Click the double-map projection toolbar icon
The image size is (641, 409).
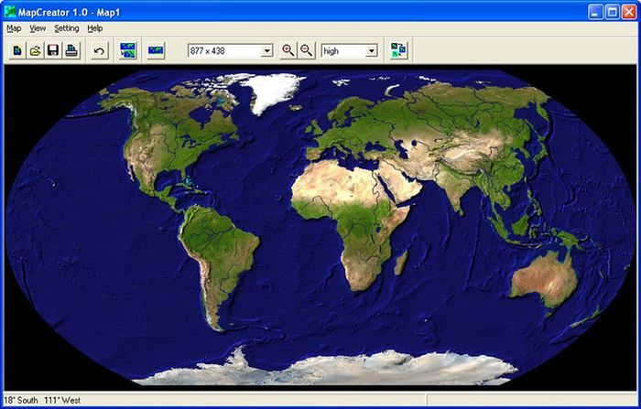pos(128,50)
